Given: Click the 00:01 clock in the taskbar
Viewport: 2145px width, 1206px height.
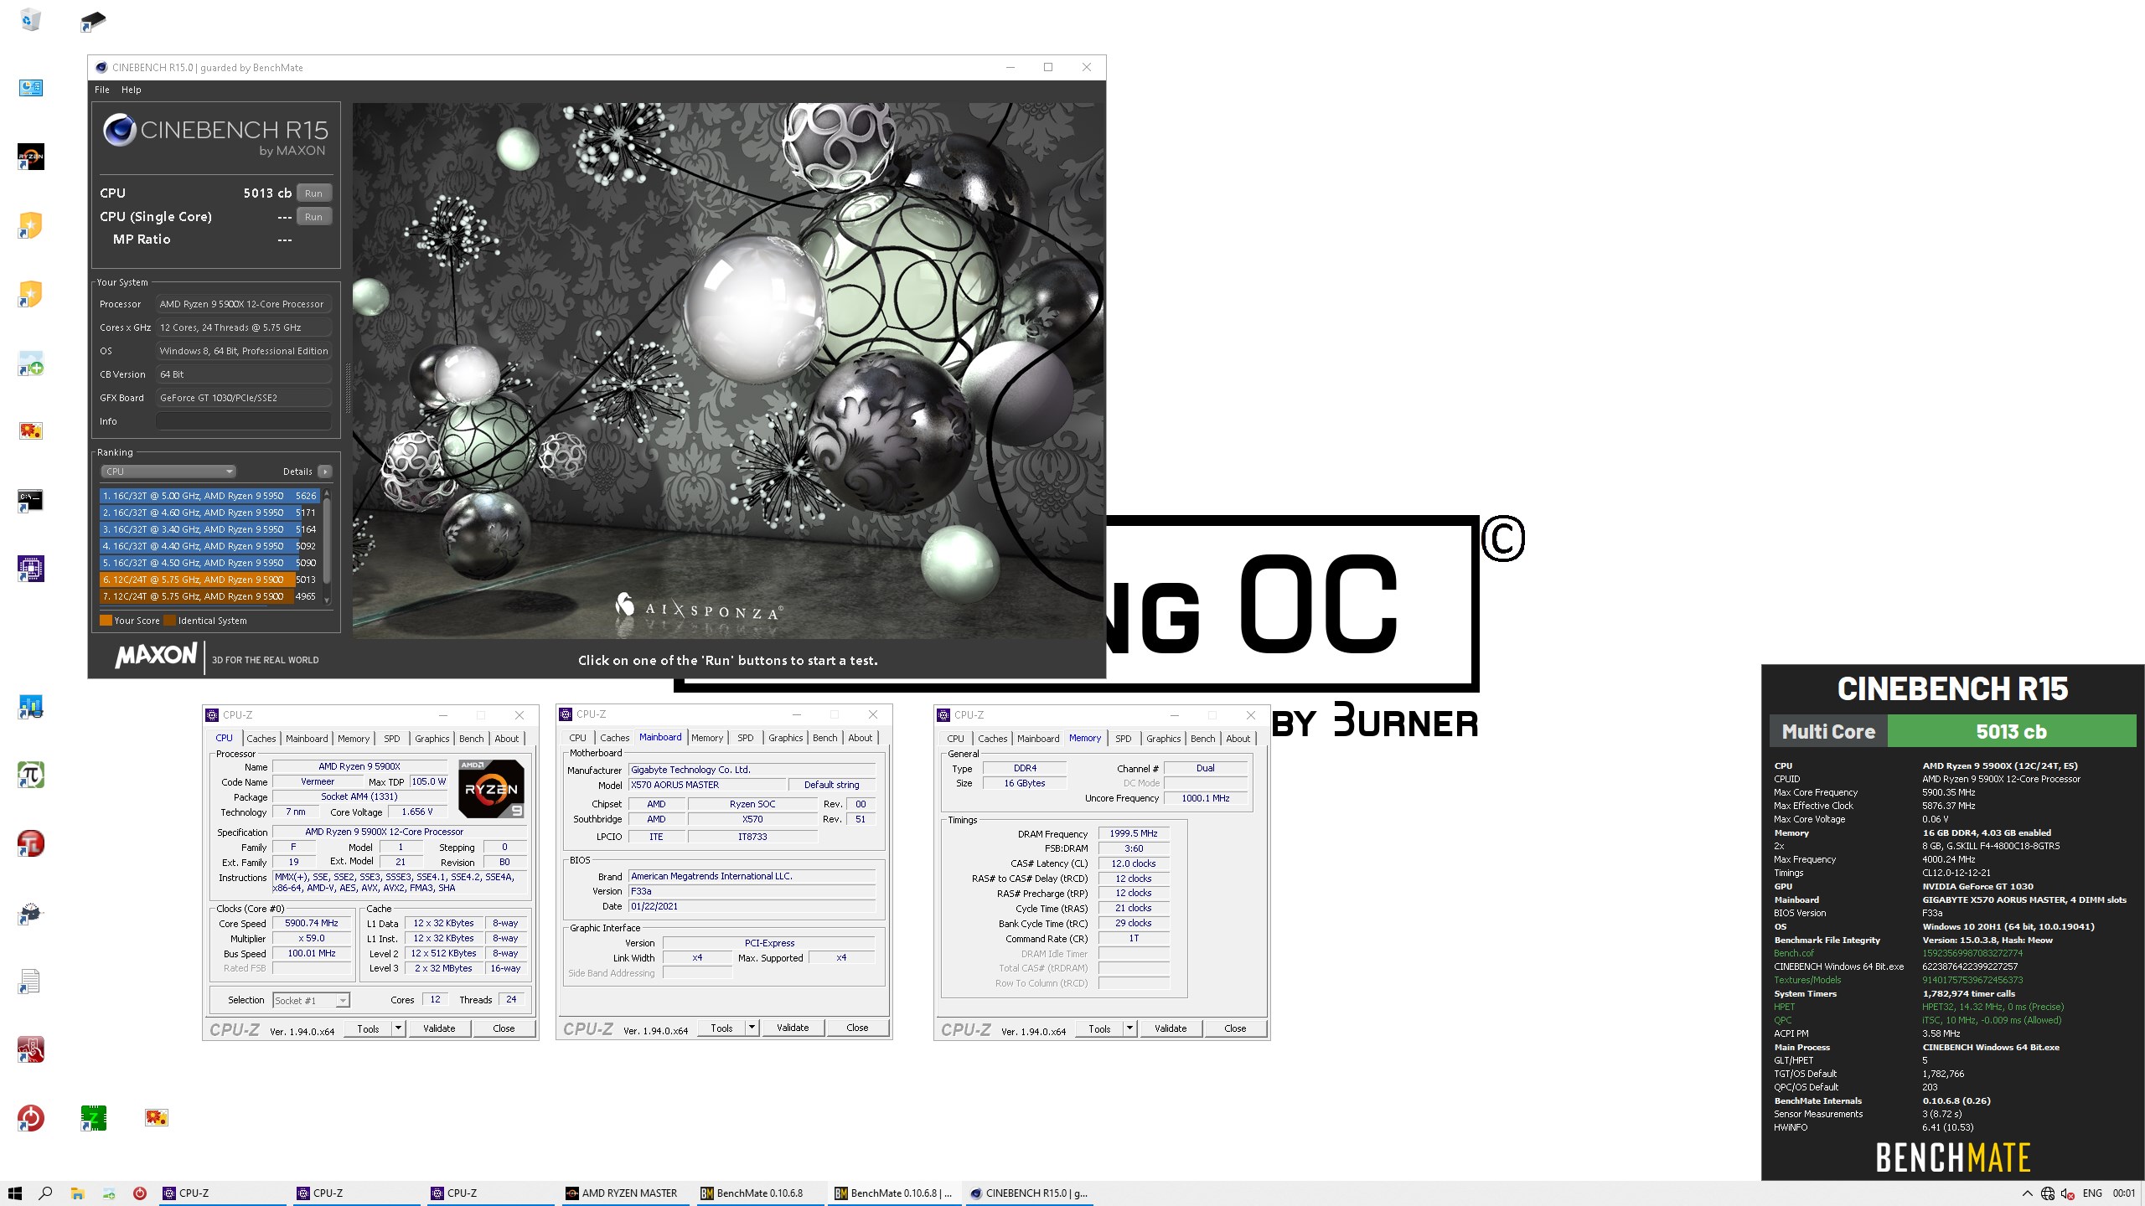Looking at the screenshot, I should click(x=2124, y=1193).
